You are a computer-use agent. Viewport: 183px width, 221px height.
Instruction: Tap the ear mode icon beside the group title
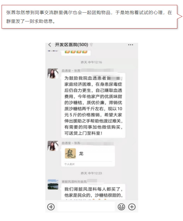[x=91, y=45]
